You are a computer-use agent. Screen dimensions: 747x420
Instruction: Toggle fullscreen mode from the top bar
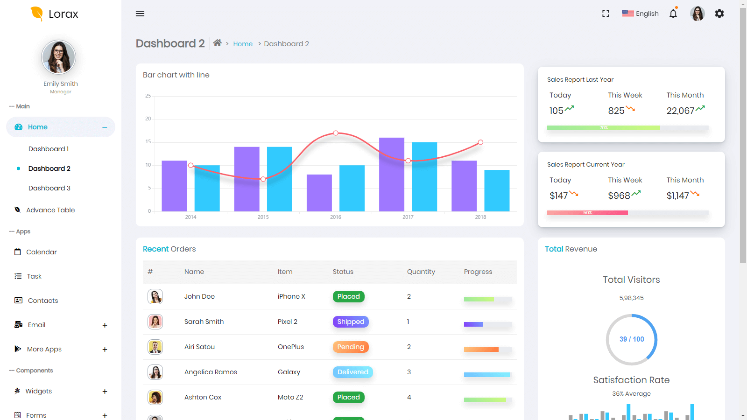pos(605,14)
